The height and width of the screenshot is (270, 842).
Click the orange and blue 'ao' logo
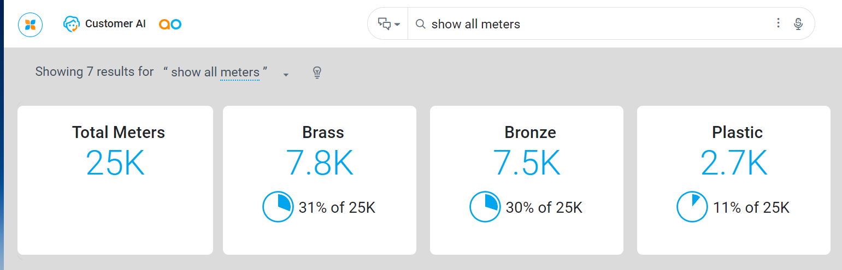(170, 25)
